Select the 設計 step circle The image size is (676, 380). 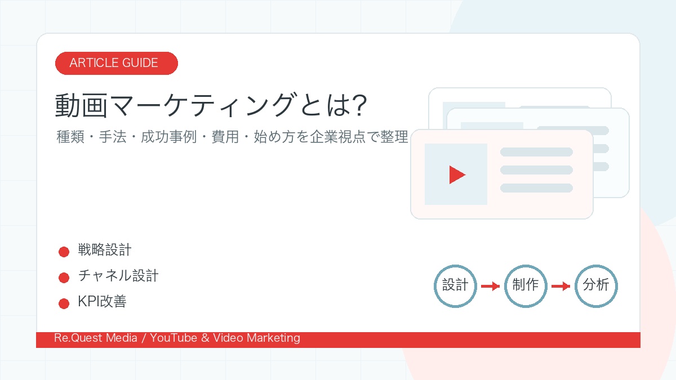coord(455,285)
